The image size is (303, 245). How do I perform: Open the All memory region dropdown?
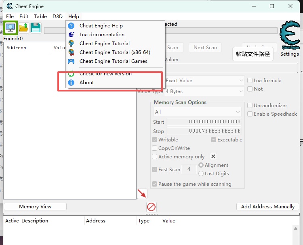coord(197,112)
